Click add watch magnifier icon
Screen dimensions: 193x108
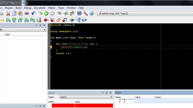(78, 20)
